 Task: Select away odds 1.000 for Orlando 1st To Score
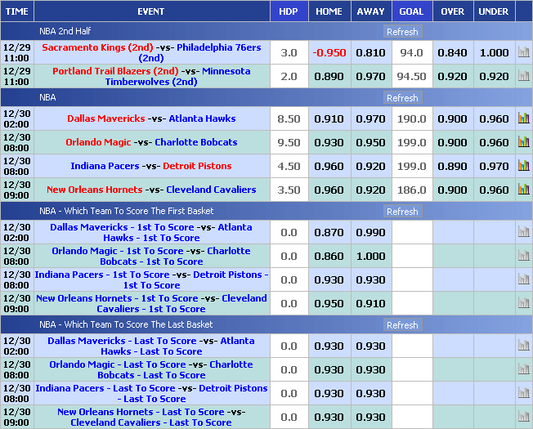370,256
